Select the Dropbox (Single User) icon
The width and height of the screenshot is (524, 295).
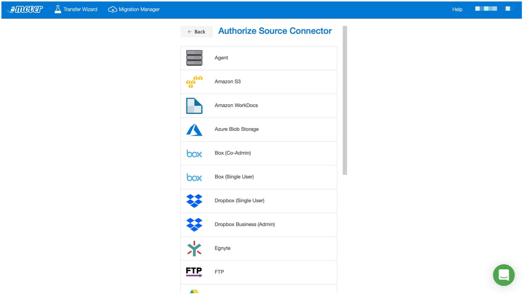click(x=194, y=201)
